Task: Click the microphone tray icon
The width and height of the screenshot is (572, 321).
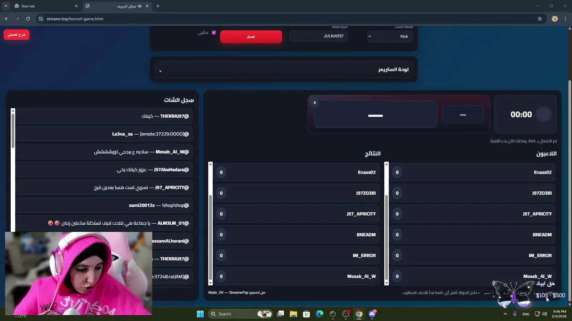Action: click(x=515, y=314)
